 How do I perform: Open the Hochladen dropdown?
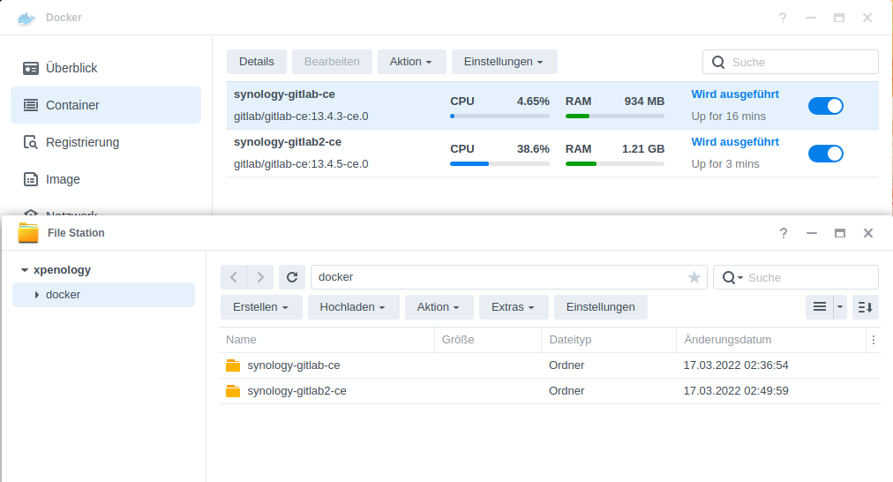coord(353,307)
